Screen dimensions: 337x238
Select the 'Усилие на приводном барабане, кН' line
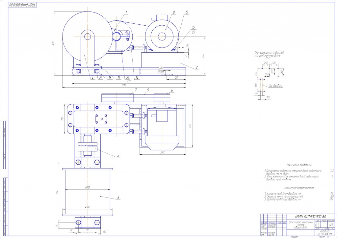283,194
